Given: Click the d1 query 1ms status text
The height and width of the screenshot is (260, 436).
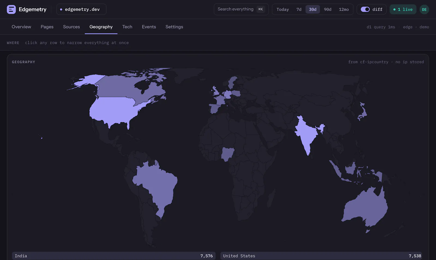Looking at the screenshot, I should pyautogui.click(x=381, y=27).
